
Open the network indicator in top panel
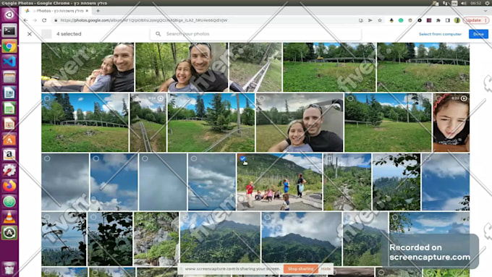point(445,3)
